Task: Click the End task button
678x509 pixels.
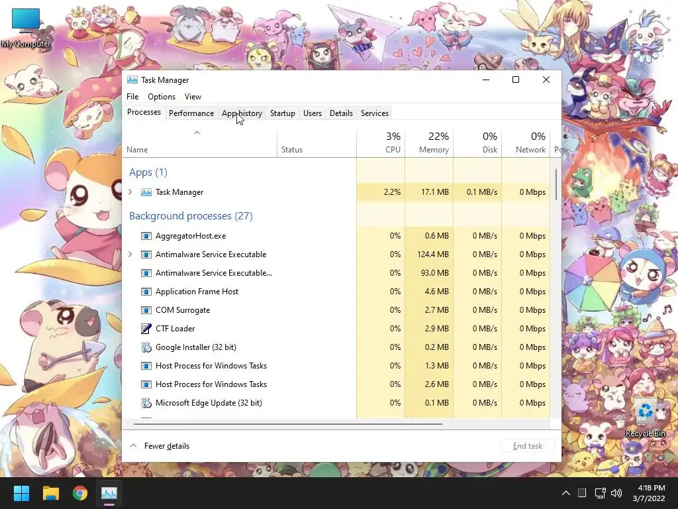Action: click(528, 446)
